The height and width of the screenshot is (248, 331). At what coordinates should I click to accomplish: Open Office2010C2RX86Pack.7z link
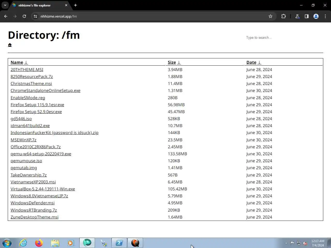(36, 147)
